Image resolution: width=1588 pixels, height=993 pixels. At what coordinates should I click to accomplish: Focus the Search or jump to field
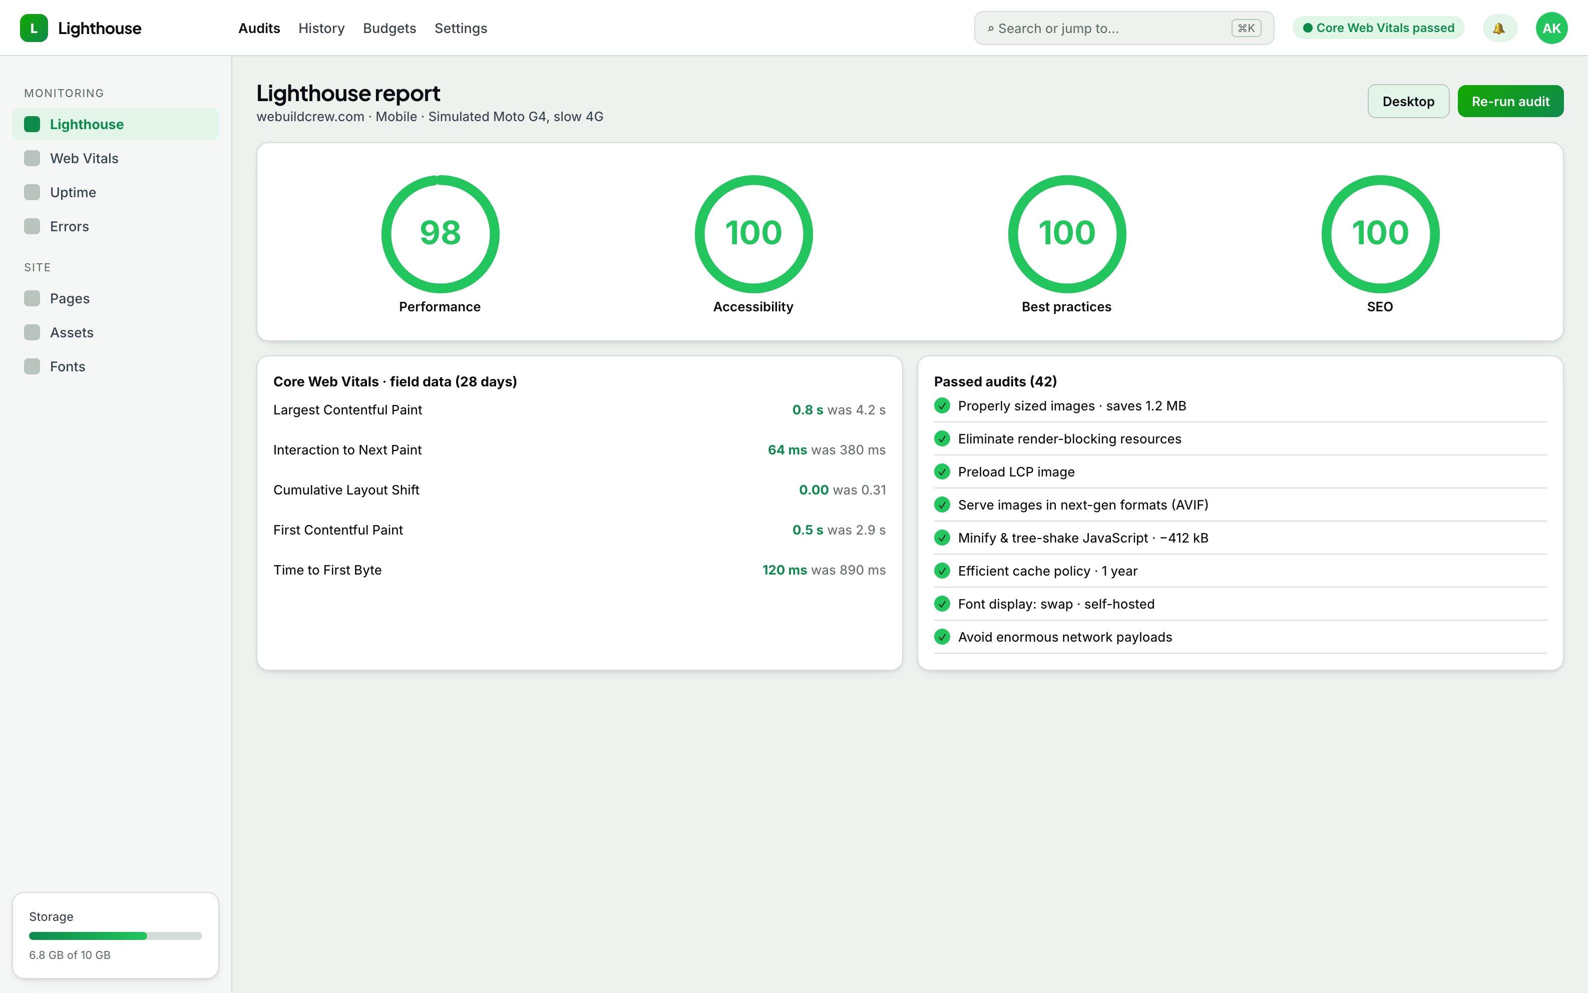(1124, 28)
